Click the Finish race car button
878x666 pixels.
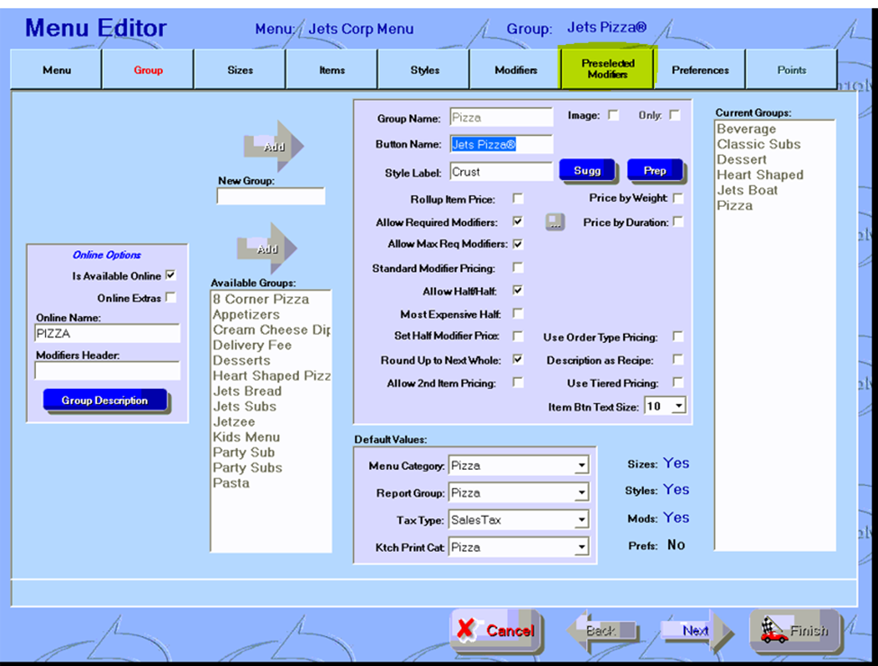tap(795, 631)
